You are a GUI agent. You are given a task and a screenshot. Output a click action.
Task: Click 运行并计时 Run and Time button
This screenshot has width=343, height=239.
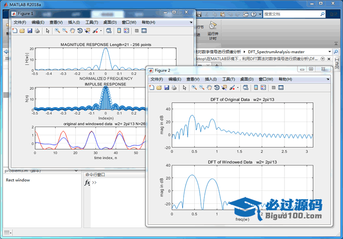(x=213, y=31)
